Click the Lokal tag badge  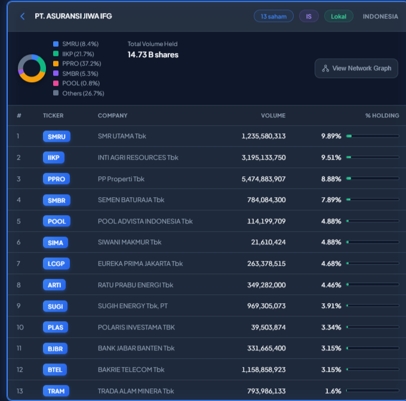pos(339,16)
